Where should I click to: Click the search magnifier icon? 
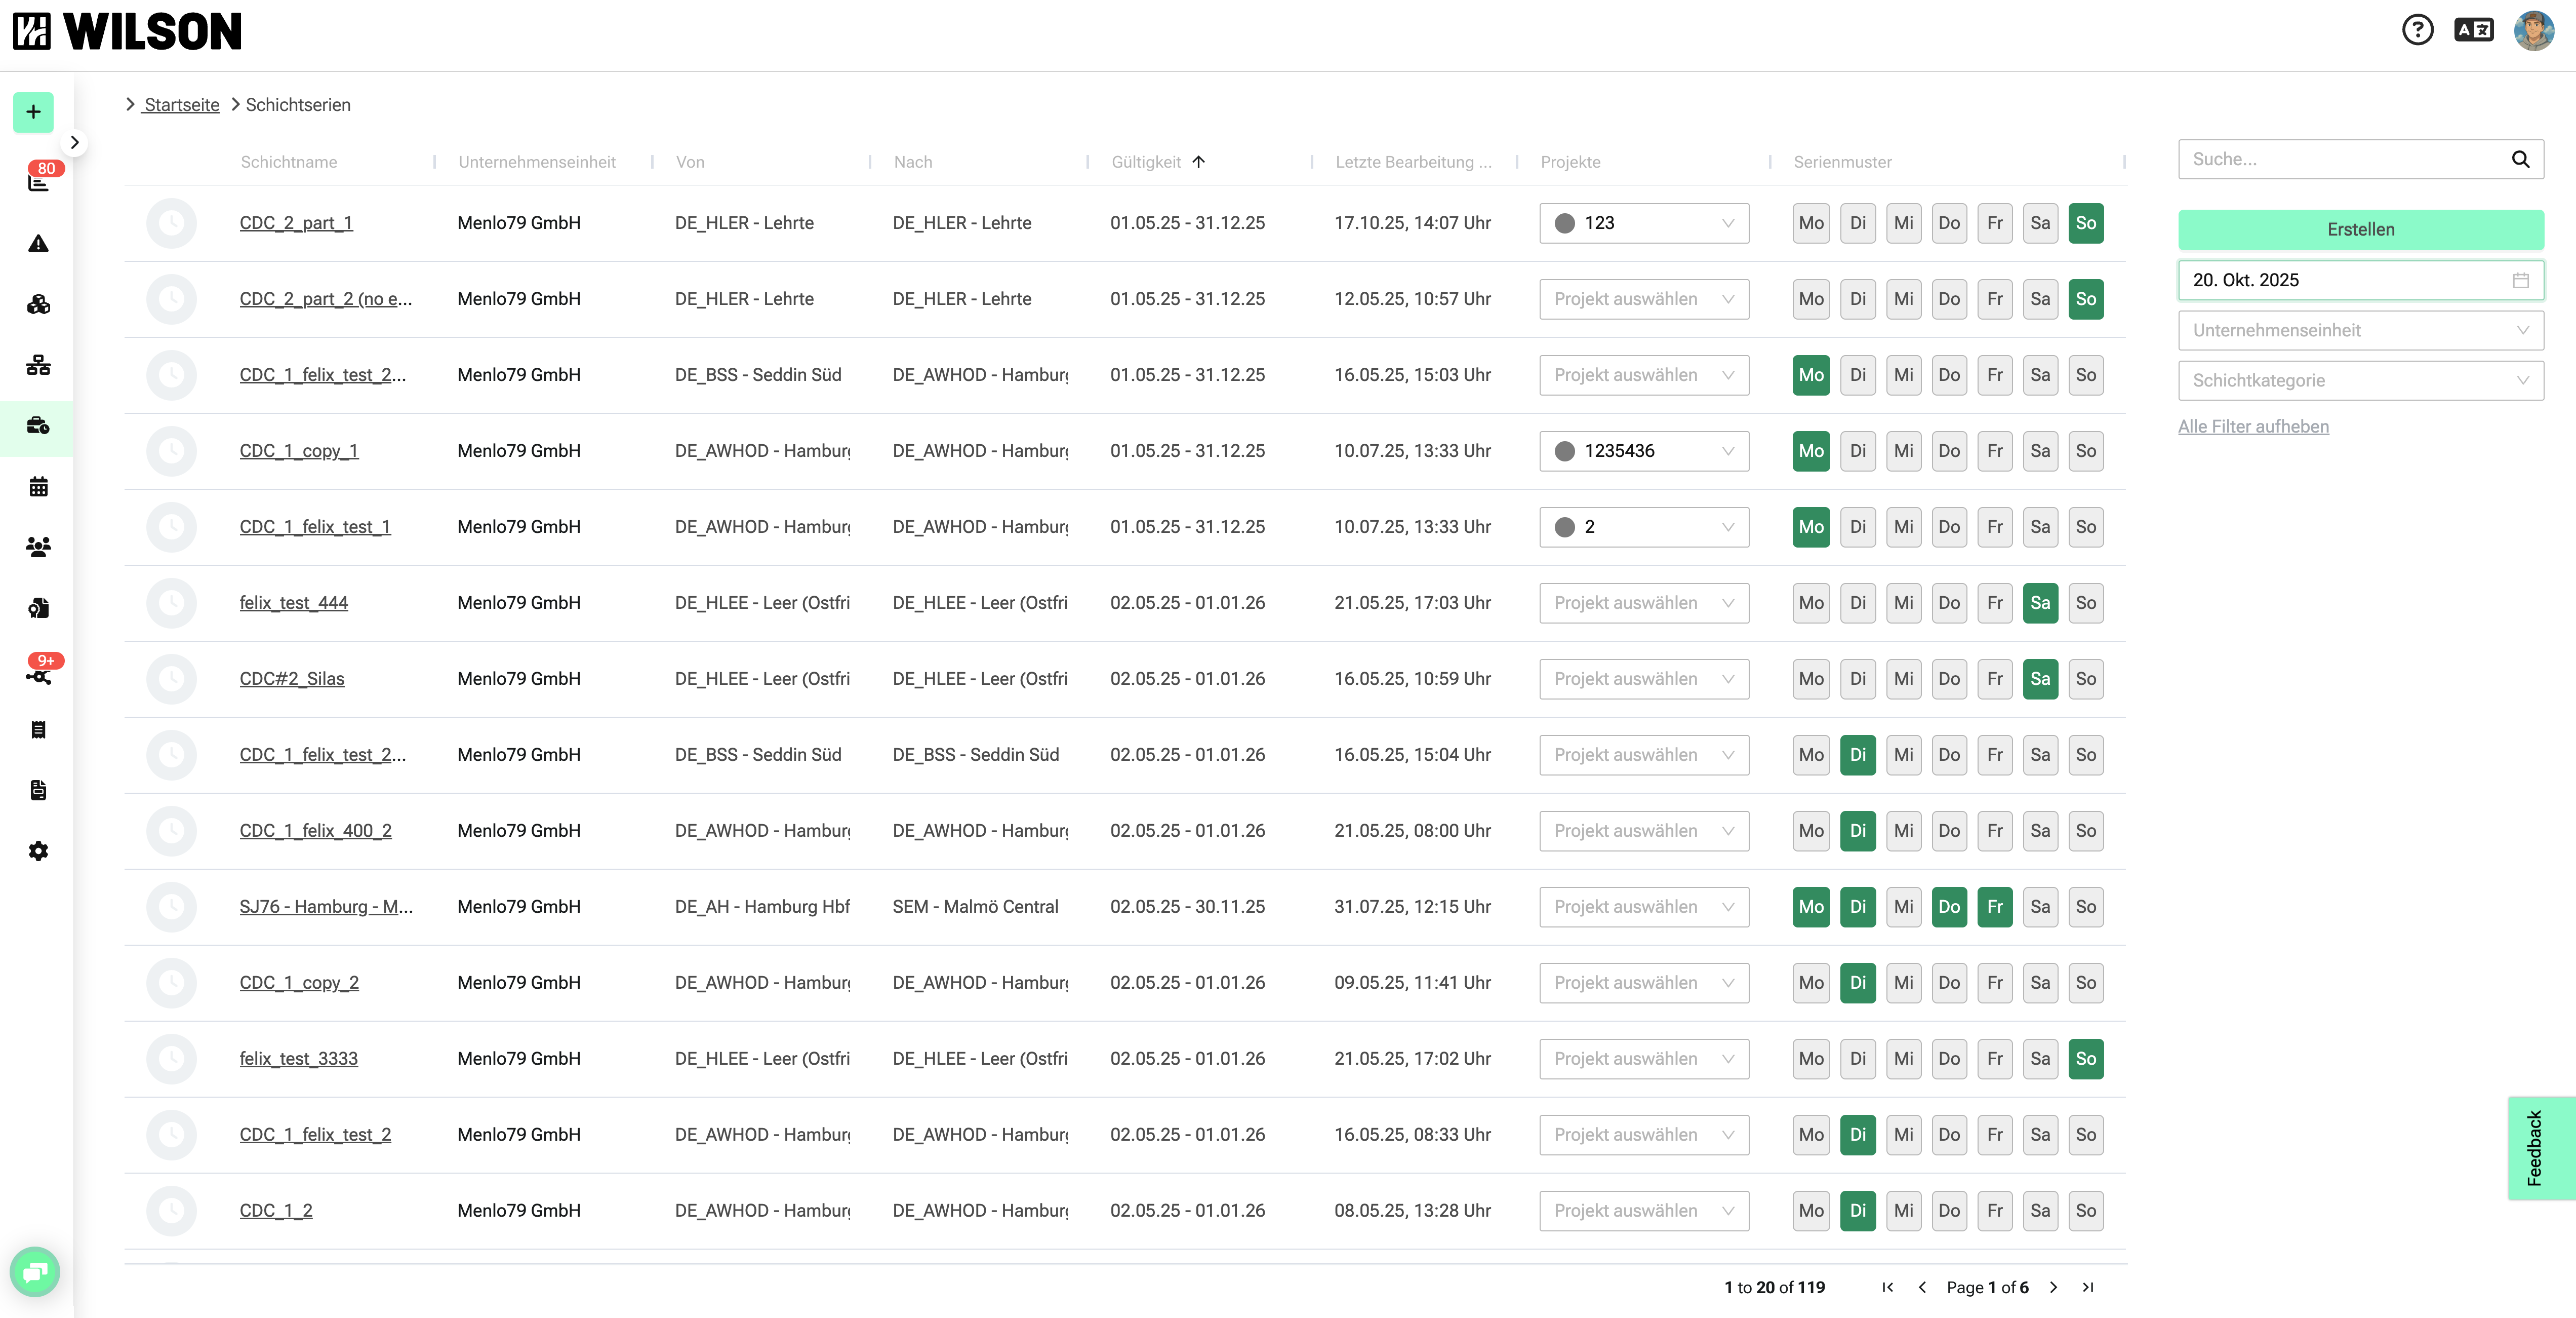[2520, 159]
